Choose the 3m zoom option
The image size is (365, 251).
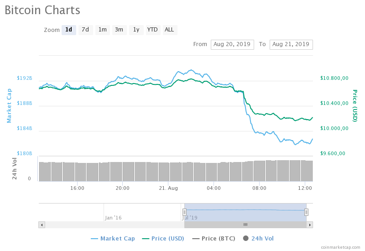[x=119, y=30]
